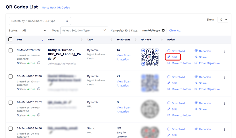236x138 pixels.
Task: Decorate the QR in the 30-Mar-2026 row
Action: coord(203,77)
